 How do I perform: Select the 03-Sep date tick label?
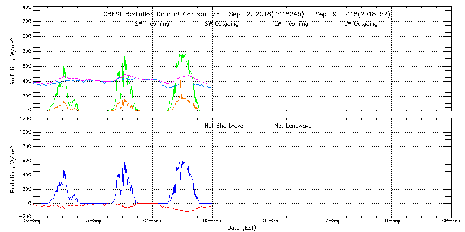[x=93, y=221]
